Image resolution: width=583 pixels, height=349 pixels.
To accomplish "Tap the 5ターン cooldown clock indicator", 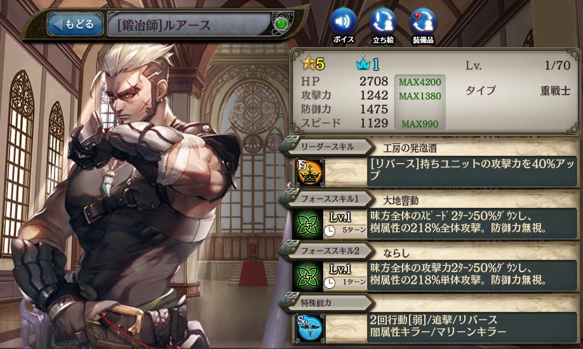I will [x=345, y=231].
